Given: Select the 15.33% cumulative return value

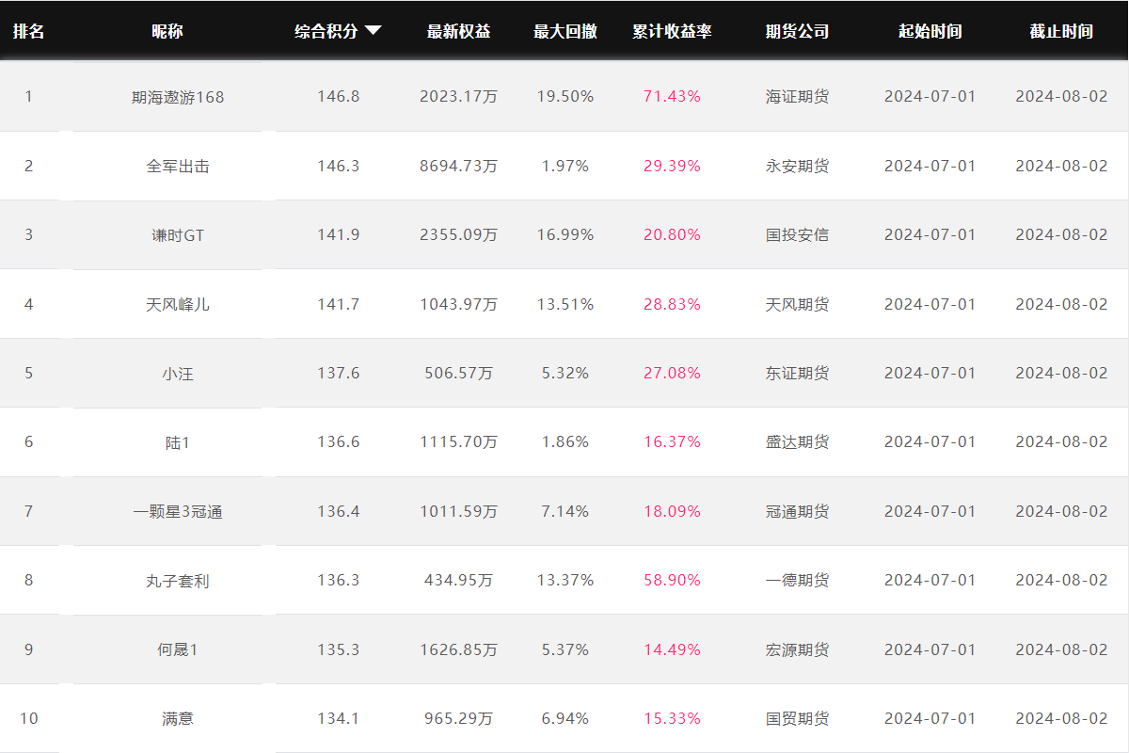Looking at the screenshot, I should tap(672, 718).
